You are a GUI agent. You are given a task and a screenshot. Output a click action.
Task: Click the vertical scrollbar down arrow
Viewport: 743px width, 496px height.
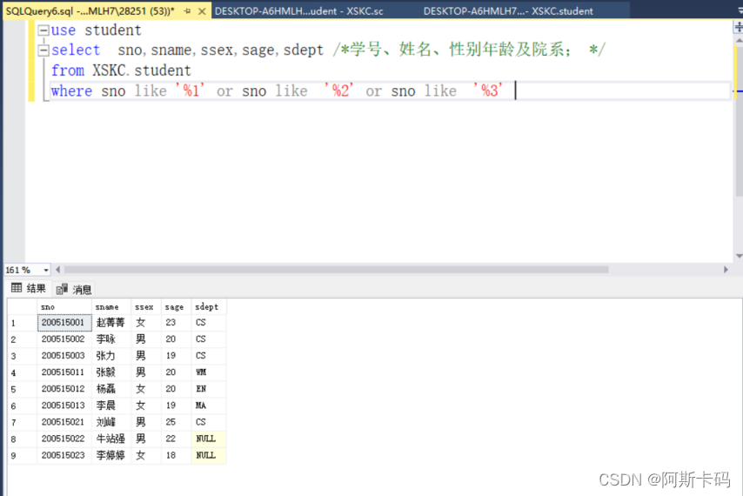point(739,256)
